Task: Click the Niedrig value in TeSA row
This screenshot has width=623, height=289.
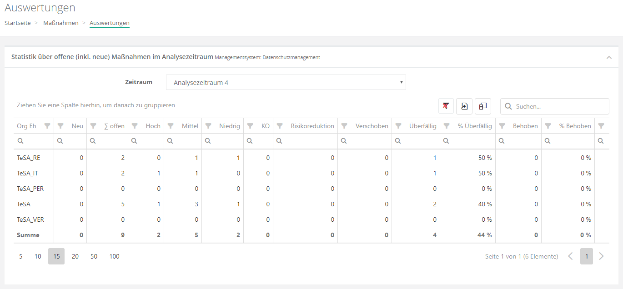Action: click(238, 204)
